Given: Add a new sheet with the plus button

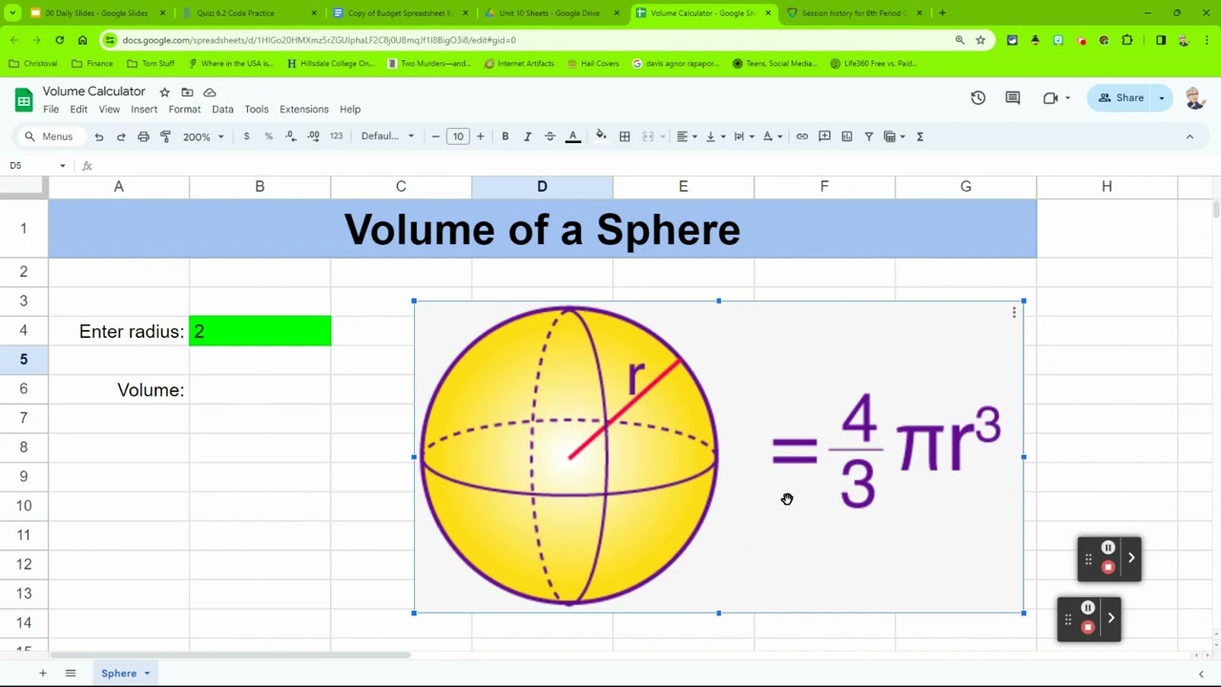Looking at the screenshot, I should (x=42, y=673).
